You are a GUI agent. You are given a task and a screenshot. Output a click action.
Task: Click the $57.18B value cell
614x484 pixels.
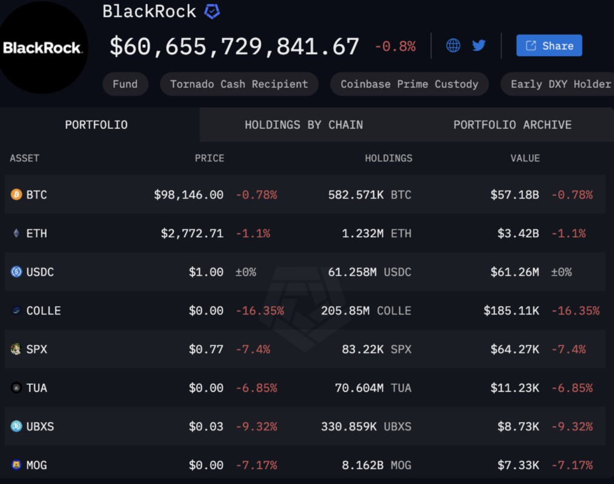pos(515,194)
